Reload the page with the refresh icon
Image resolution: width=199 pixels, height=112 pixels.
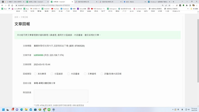click(x=9, y=6)
